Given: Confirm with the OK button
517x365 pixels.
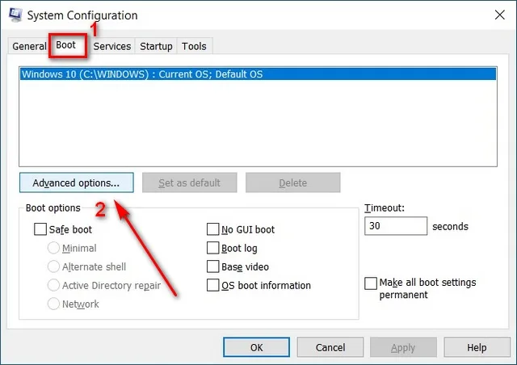Looking at the screenshot, I should [257, 347].
